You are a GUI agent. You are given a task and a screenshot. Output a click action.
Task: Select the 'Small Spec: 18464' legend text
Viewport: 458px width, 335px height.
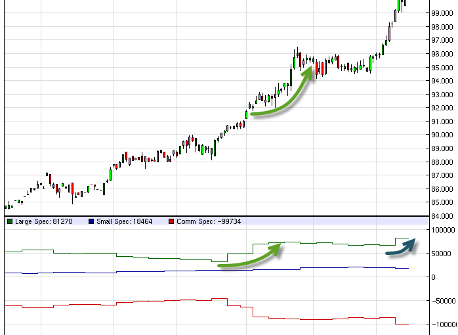click(125, 221)
